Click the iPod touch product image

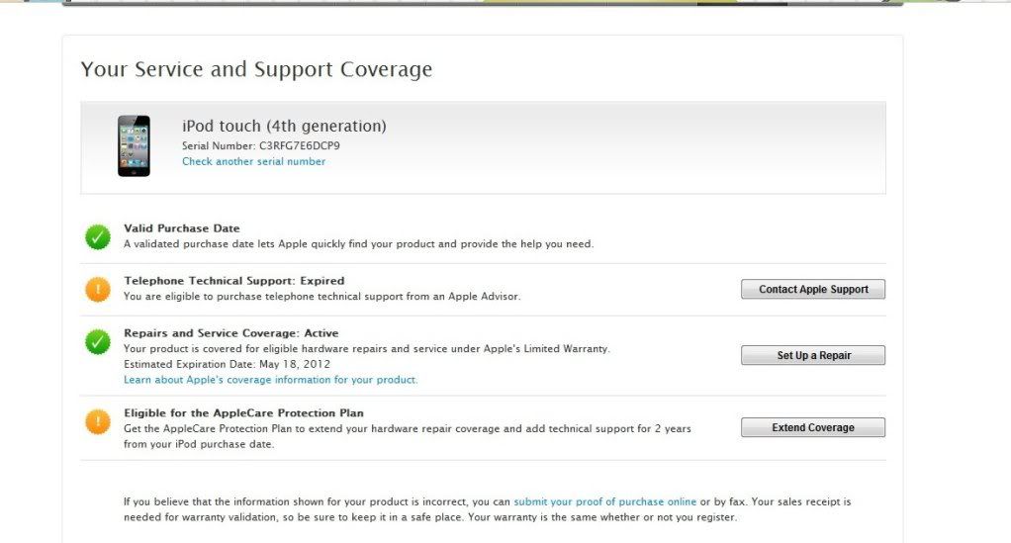134,145
